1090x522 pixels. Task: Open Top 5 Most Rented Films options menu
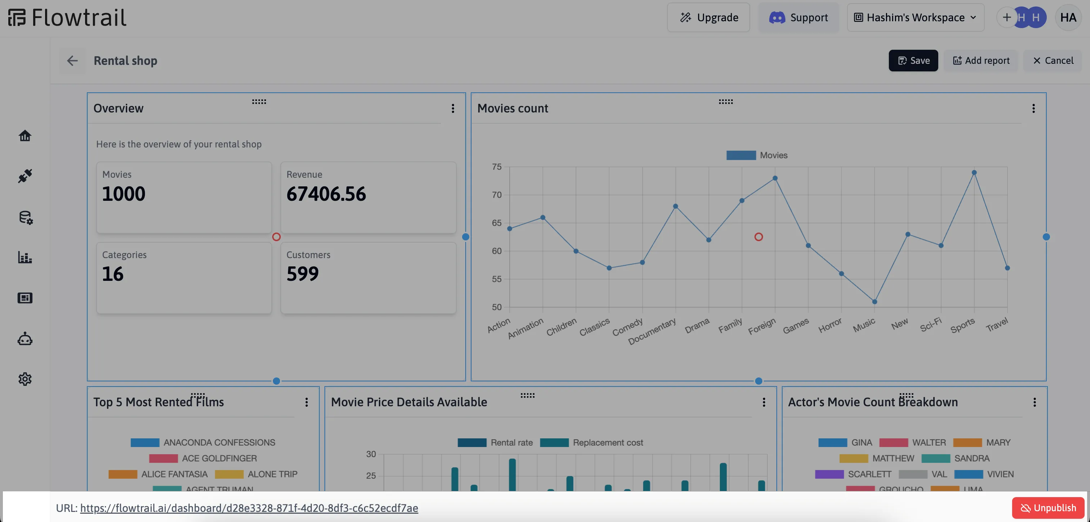tap(306, 402)
